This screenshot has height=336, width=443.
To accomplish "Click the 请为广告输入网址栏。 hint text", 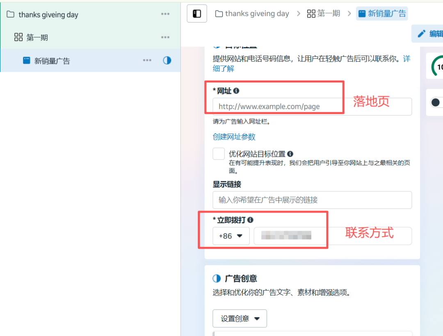I will 242,122.
